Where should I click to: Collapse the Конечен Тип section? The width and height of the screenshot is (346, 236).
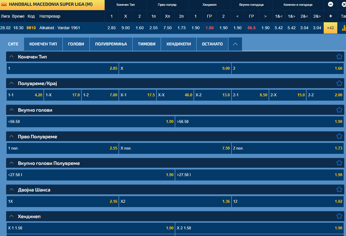click(12, 57)
